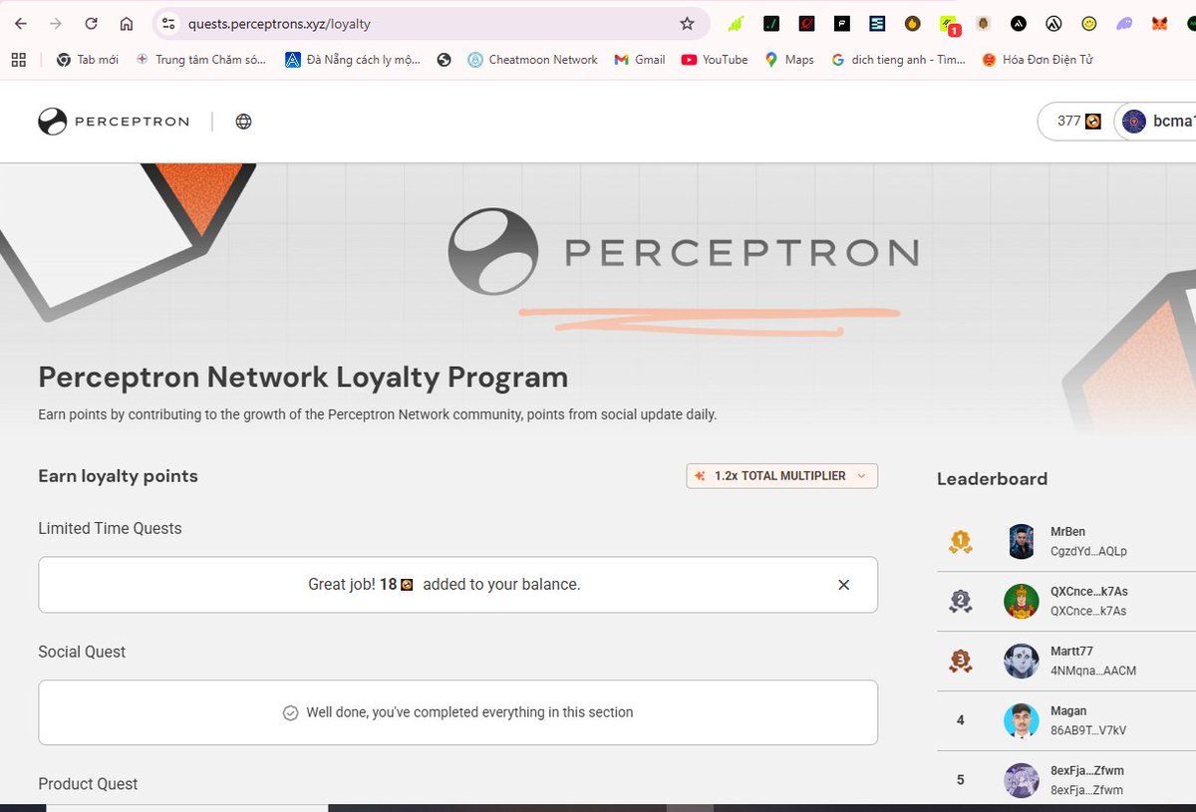Click the 'Earn loyalty points' heading

coord(118,476)
